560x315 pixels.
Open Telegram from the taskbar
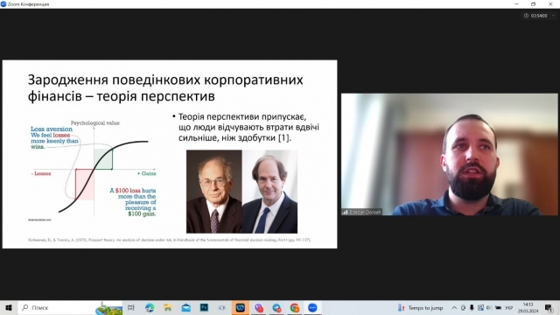276,307
